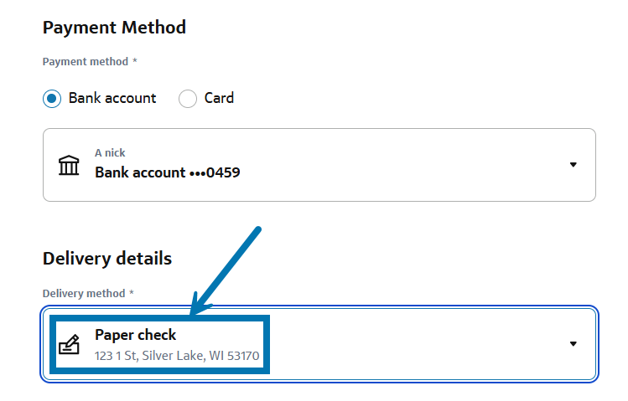Expand the bank account dropdown arrow
This screenshot has width=628, height=401.
point(574,165)
